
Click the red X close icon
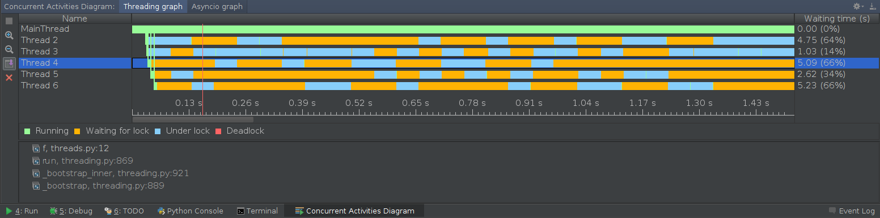tap(9, 78)
